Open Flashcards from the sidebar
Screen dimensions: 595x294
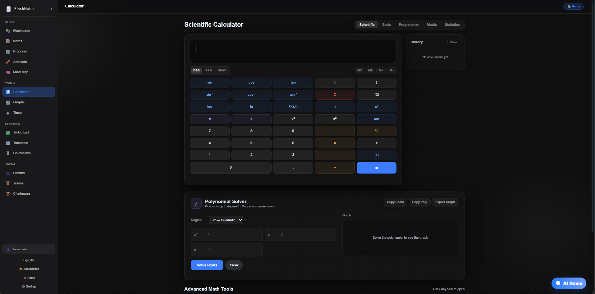pyautogui.click(x=21, y=31)
